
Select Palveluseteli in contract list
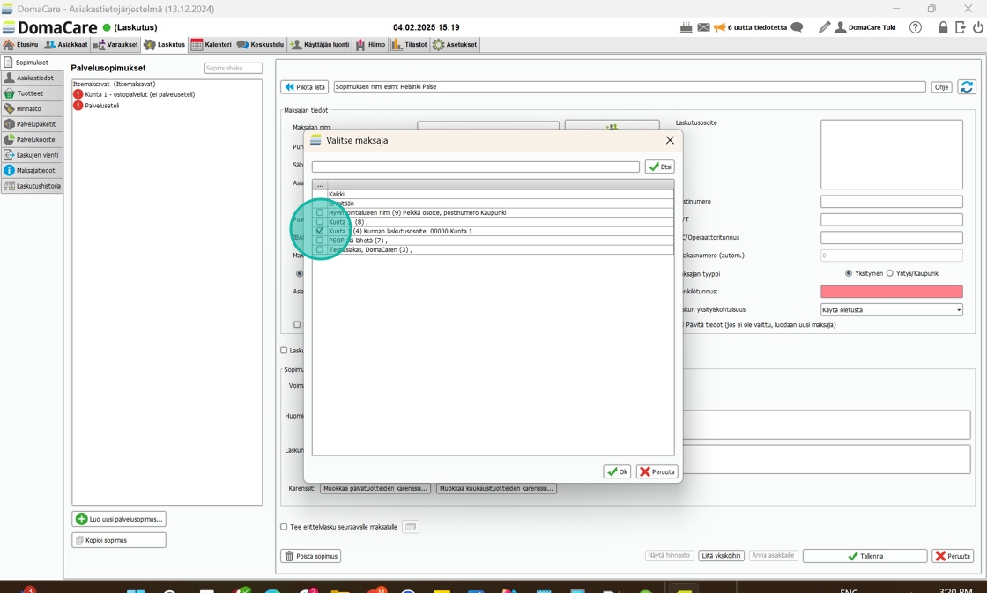102,106
